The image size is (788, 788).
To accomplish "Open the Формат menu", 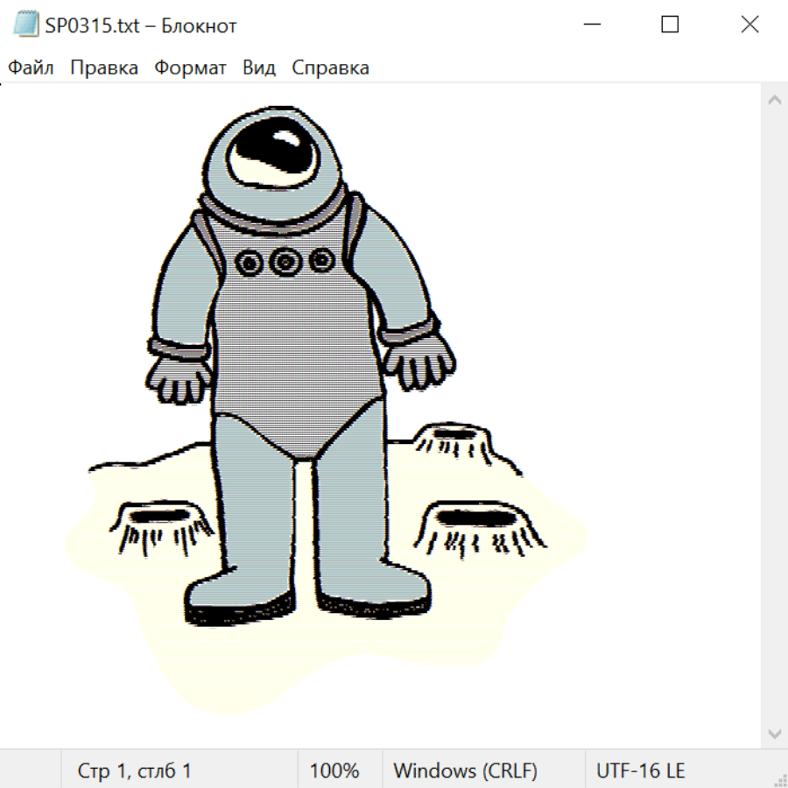I will click(190, 68).
